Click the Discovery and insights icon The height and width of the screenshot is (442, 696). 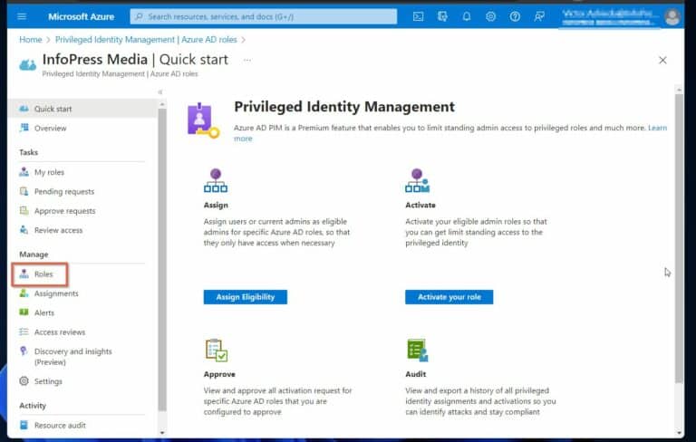(x=24, y=351)
